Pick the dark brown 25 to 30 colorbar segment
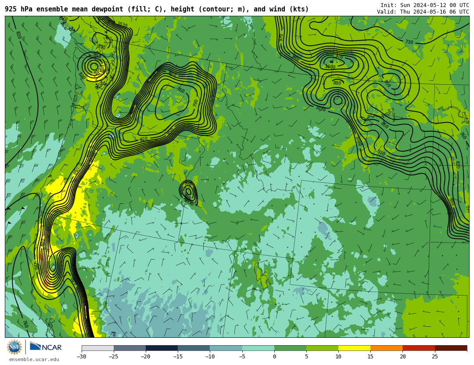Image resolution: width=474 pixels, height=365 pixels. coord(451,348)
